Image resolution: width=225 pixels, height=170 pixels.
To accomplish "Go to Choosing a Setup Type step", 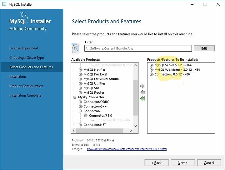I will click(27, 58).
